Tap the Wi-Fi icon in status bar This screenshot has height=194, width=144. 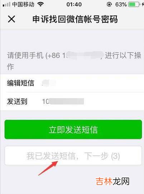40,4
